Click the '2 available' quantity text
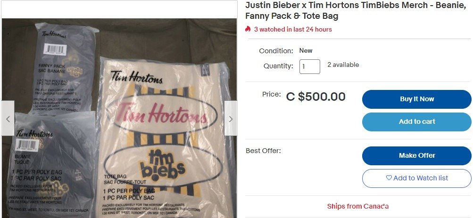The image size is (473, 218). point(343,65)
